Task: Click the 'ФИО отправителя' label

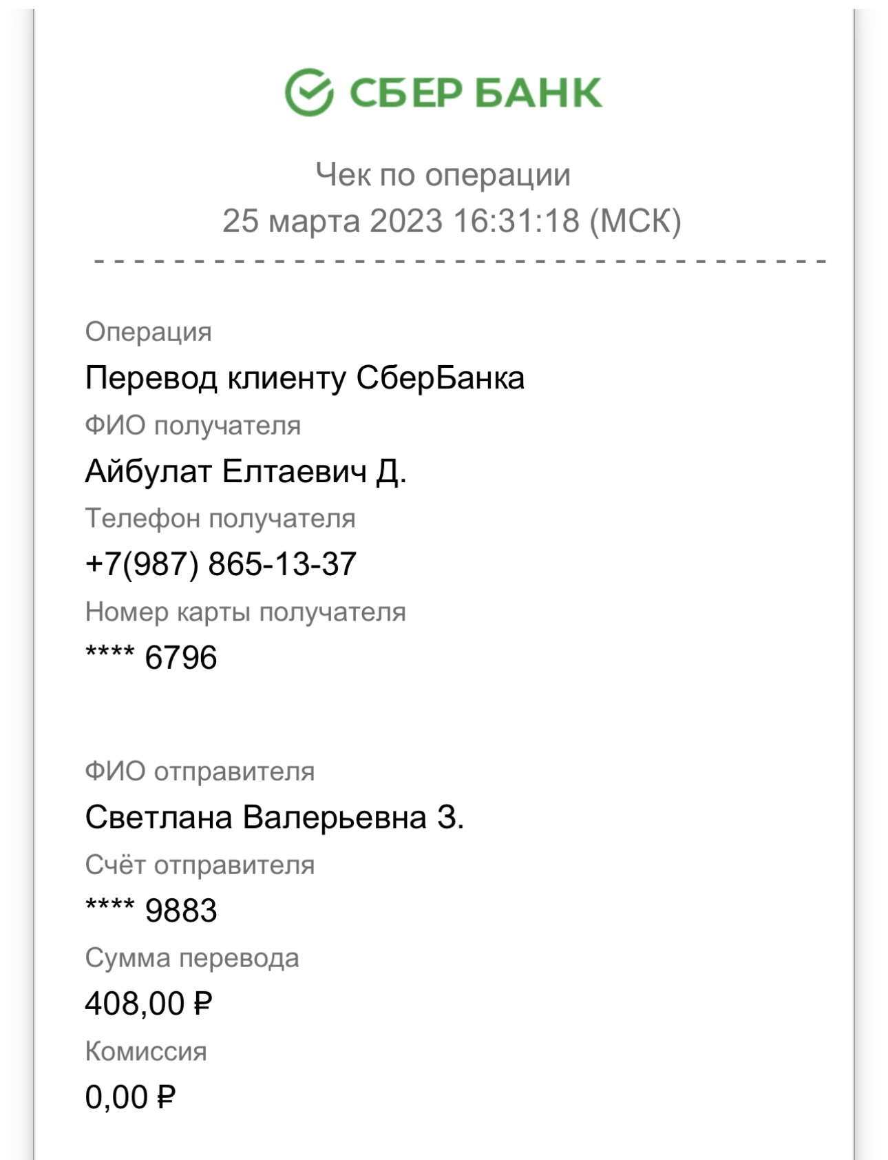Action: pos(200,771)
